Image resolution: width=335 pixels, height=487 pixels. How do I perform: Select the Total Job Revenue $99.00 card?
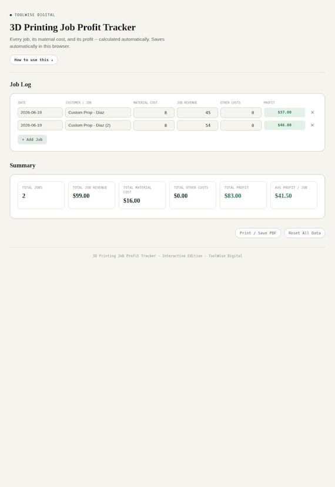[x=92, y=195]
